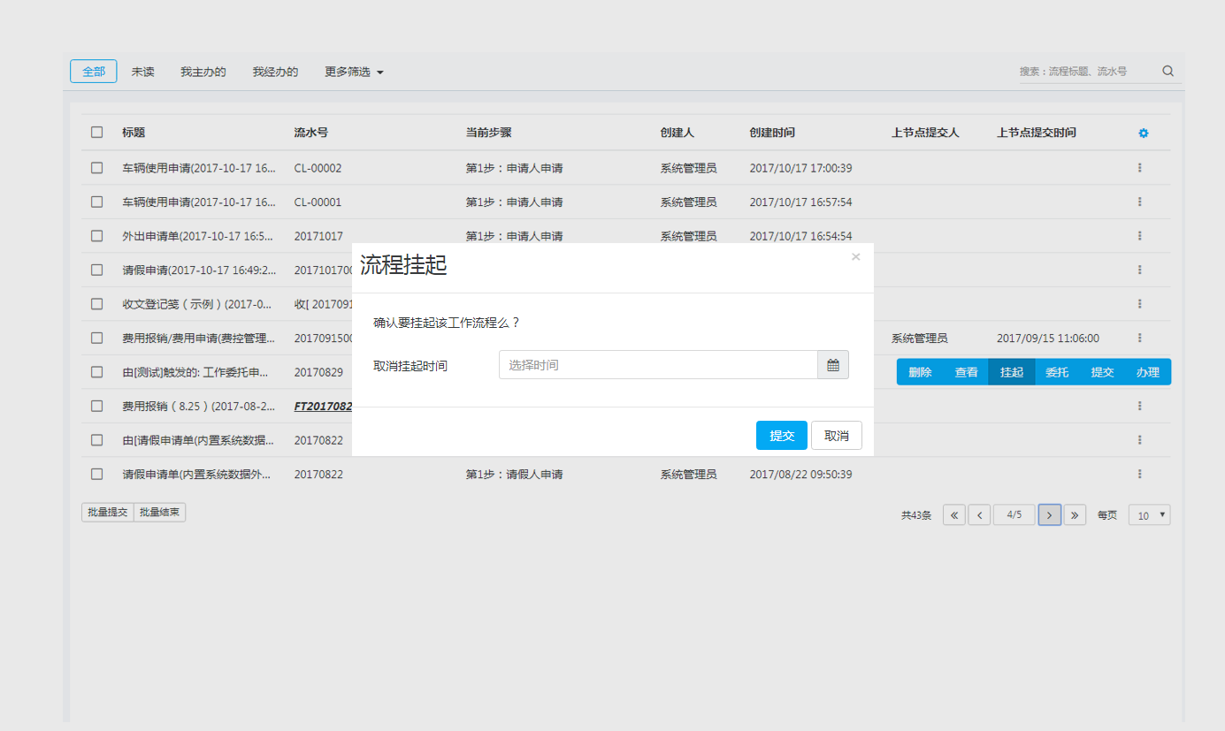
Task: Switch to the 未读 tab
Action: pyautogui.click(x=143, y=72)
